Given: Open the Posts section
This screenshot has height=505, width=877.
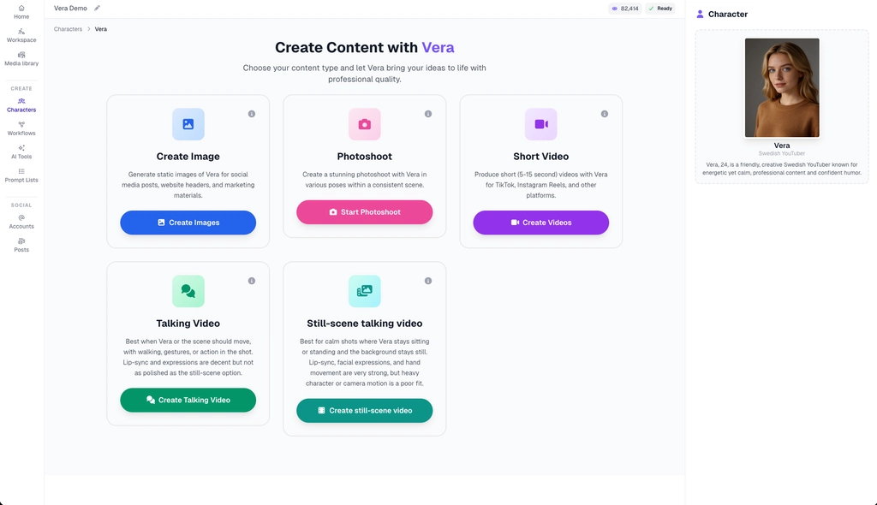Looking at the screenshot, I should point(21,245).
